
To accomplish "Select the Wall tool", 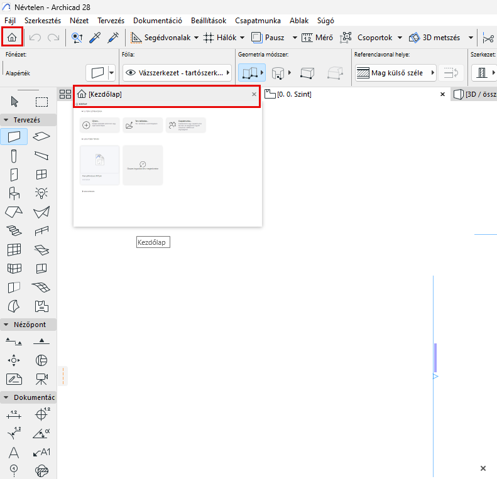I will [x=14, y=136].
